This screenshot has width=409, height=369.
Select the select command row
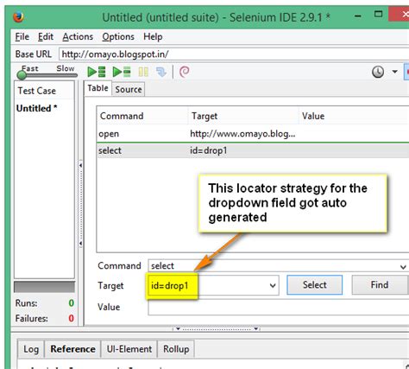[x=253, y=150]
